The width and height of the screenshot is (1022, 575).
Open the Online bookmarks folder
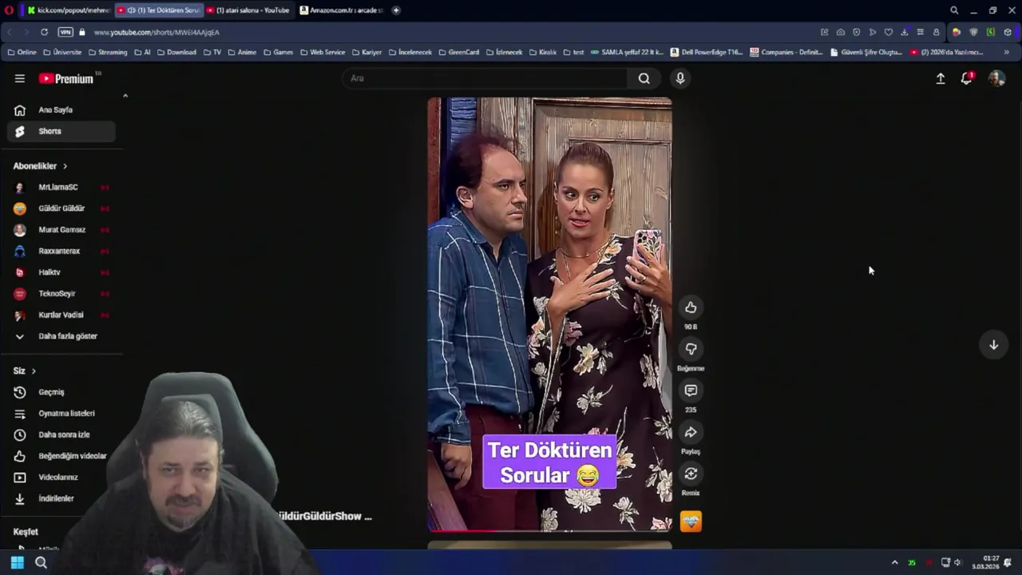click(x=22, y=52)
